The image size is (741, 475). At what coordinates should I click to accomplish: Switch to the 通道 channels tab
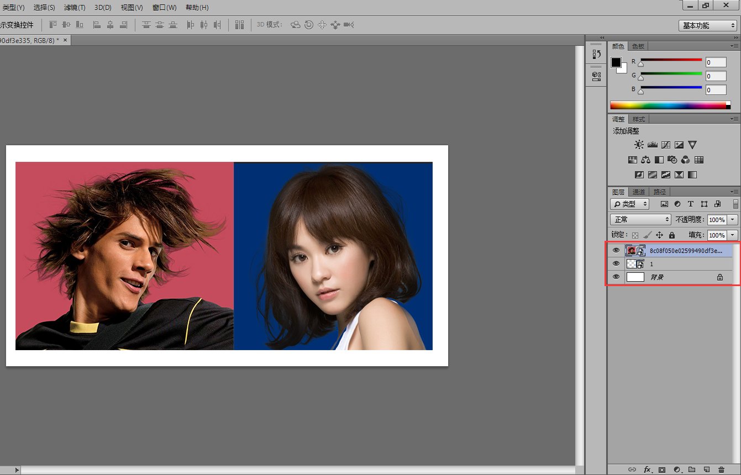pos(639,192)
